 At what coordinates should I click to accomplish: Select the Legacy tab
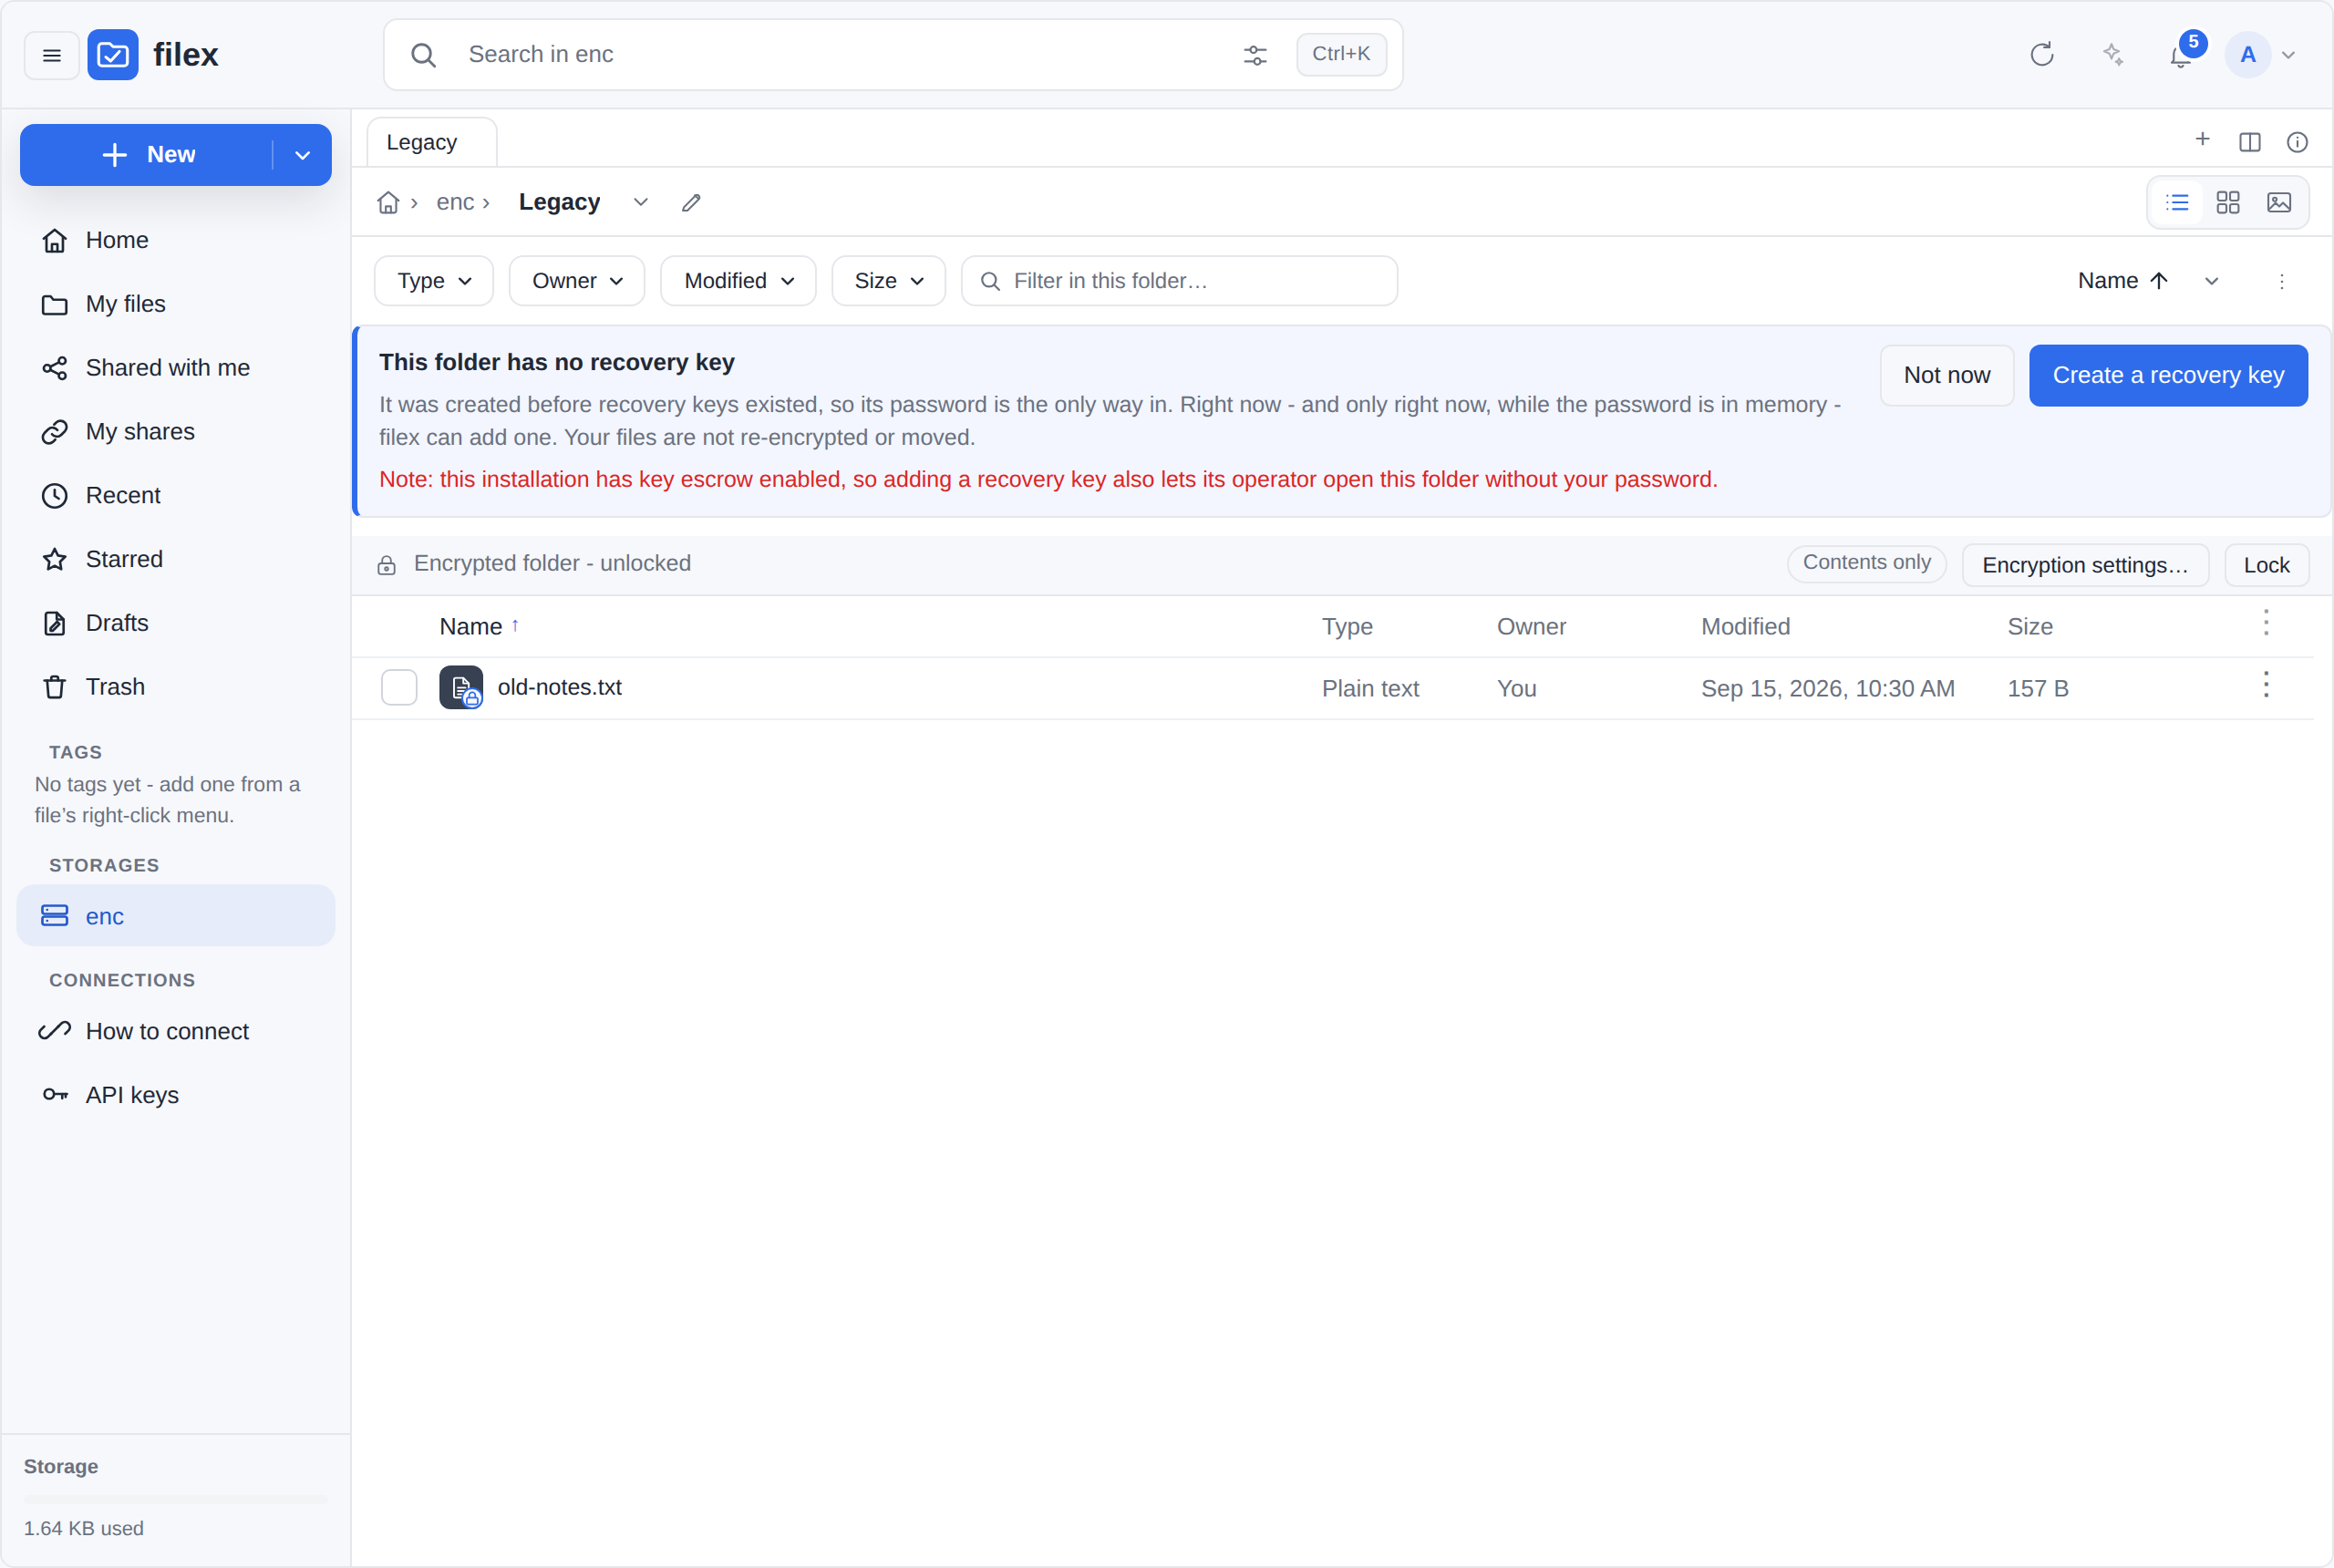(432, 143)
